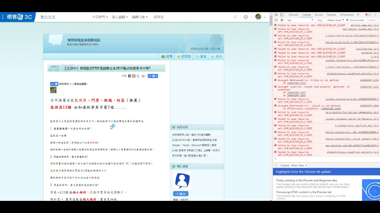
Task: Open the 部落格 blog tab
Action: pyautogui.click(x=184, y=57)
